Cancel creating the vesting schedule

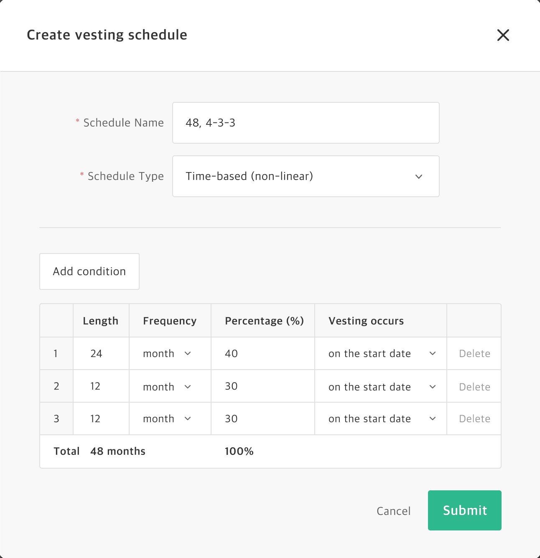pyautogui.click(x=393, y=510)
